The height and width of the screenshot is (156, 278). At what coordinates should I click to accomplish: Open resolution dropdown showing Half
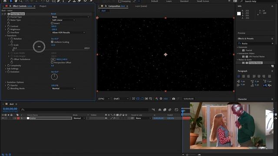(121, 99)
